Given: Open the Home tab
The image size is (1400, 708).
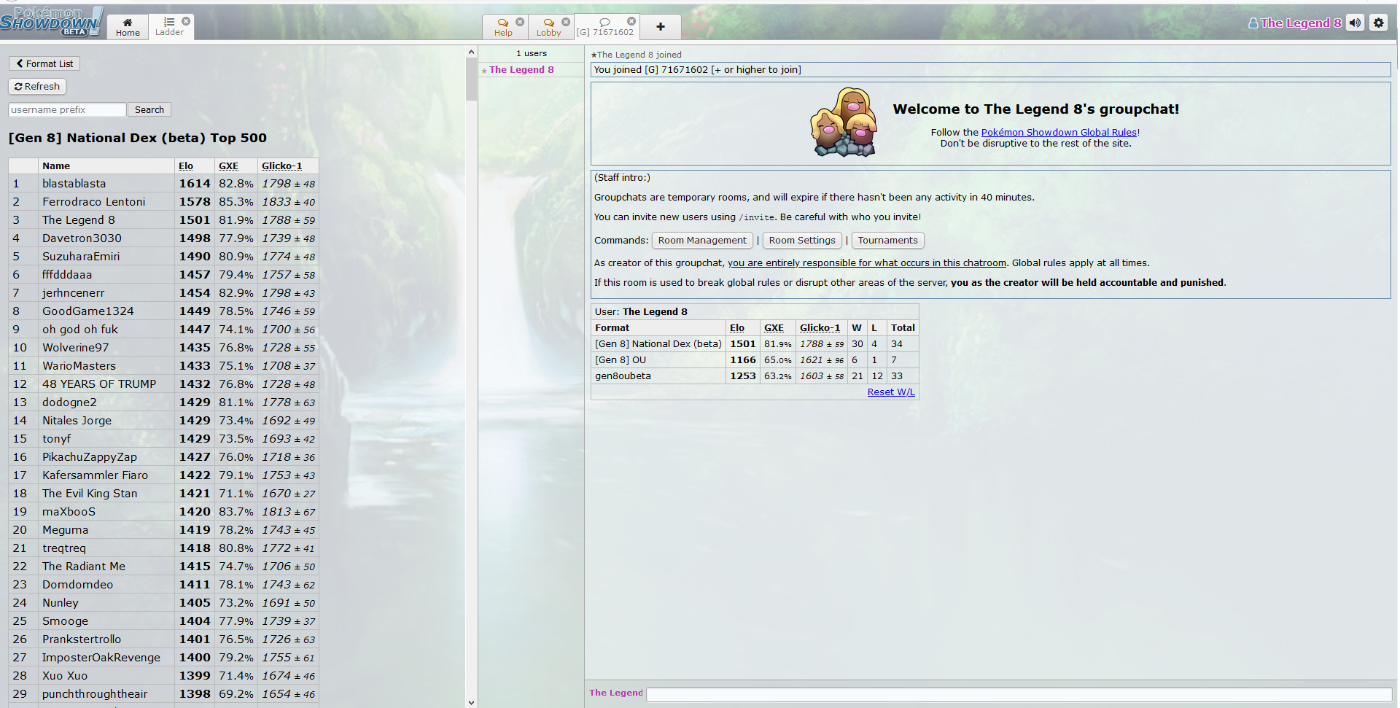Looking at the screenshot, I should coord(128,27).
